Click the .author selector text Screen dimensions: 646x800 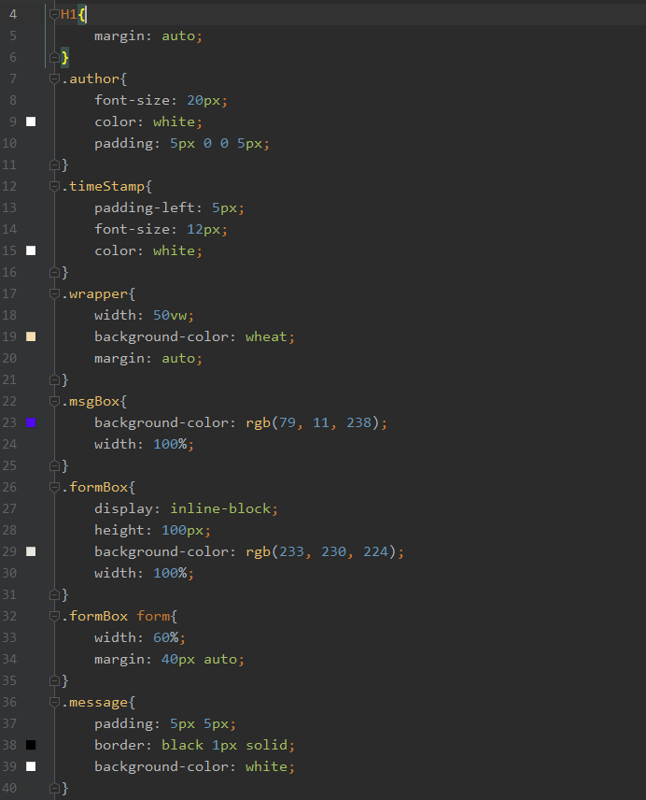[91, 79]
